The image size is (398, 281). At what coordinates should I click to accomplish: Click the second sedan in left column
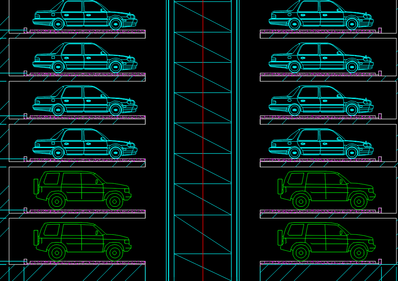(85, 58)
